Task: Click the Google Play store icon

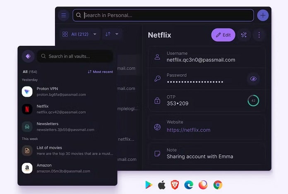Action: coord(149,185)
